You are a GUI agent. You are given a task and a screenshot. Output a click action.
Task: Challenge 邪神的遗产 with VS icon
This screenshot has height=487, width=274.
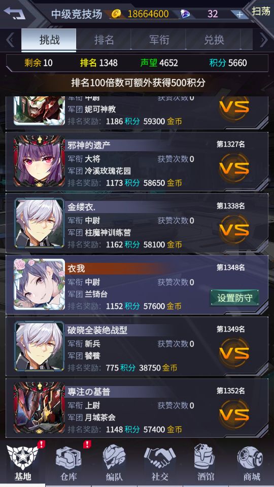pos(234,168)
